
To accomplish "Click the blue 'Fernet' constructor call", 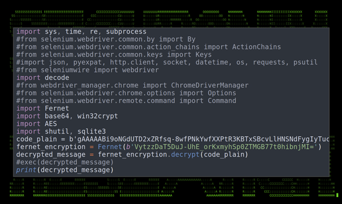I will pos(110,147).
